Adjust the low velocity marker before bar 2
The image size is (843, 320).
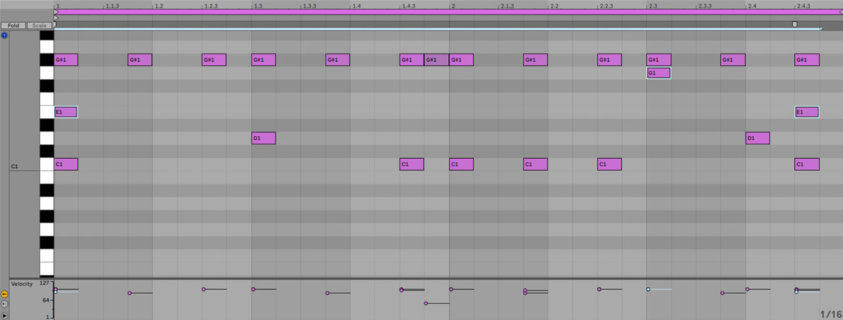tap(426, 303)
